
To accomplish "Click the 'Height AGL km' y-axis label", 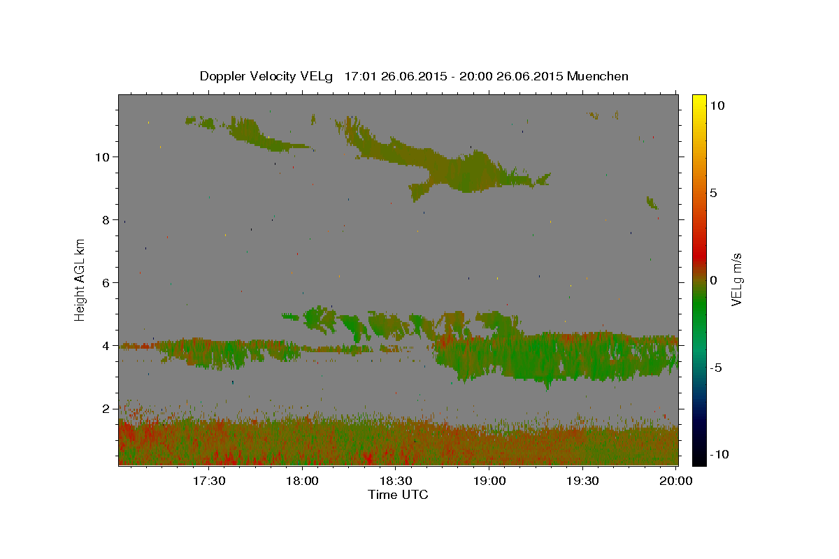I will coord(80,279).
